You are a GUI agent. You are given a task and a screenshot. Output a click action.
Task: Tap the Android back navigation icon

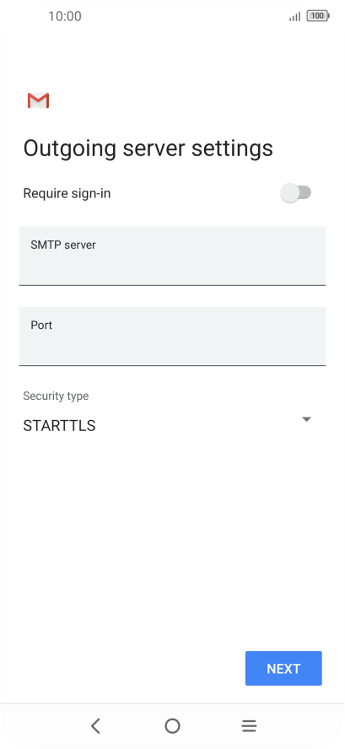(x=95, y=725)
